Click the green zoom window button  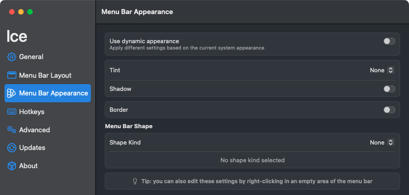30,12
